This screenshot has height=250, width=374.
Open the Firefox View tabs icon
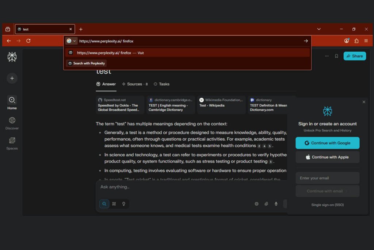point(8,29)
